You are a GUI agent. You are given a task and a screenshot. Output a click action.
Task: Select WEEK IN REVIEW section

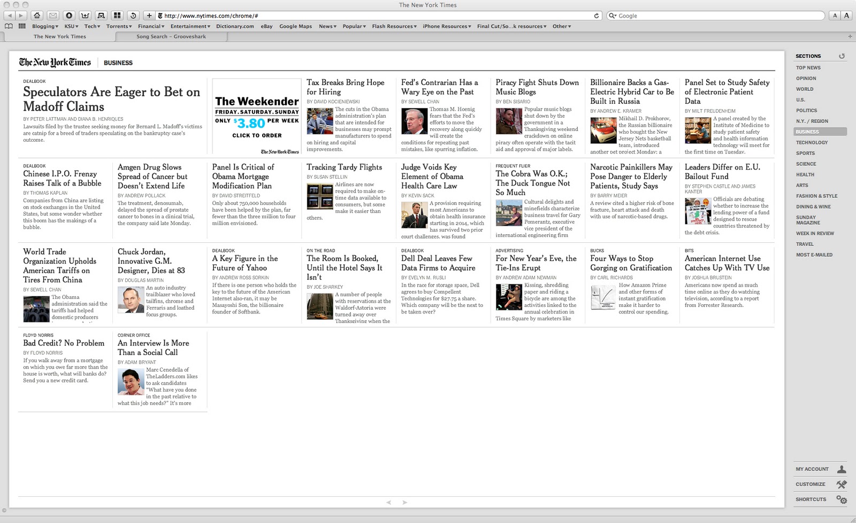(815, 234)
